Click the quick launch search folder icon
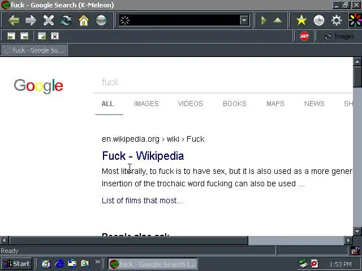Image resolution: width=362 pixels, height=271 pixels. pos(85,264)
